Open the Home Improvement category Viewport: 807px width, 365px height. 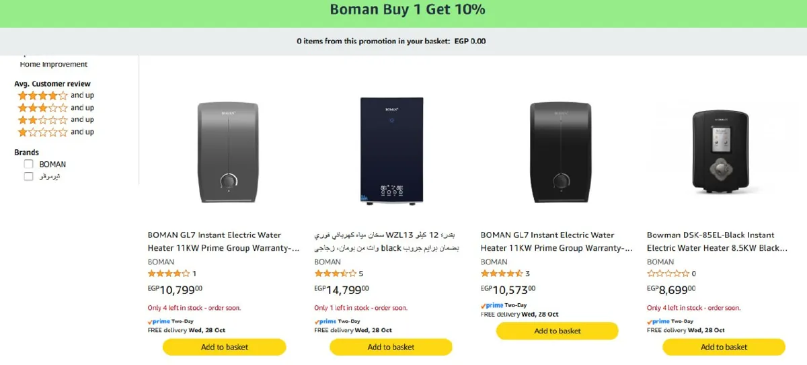click(x=54, y=65)
